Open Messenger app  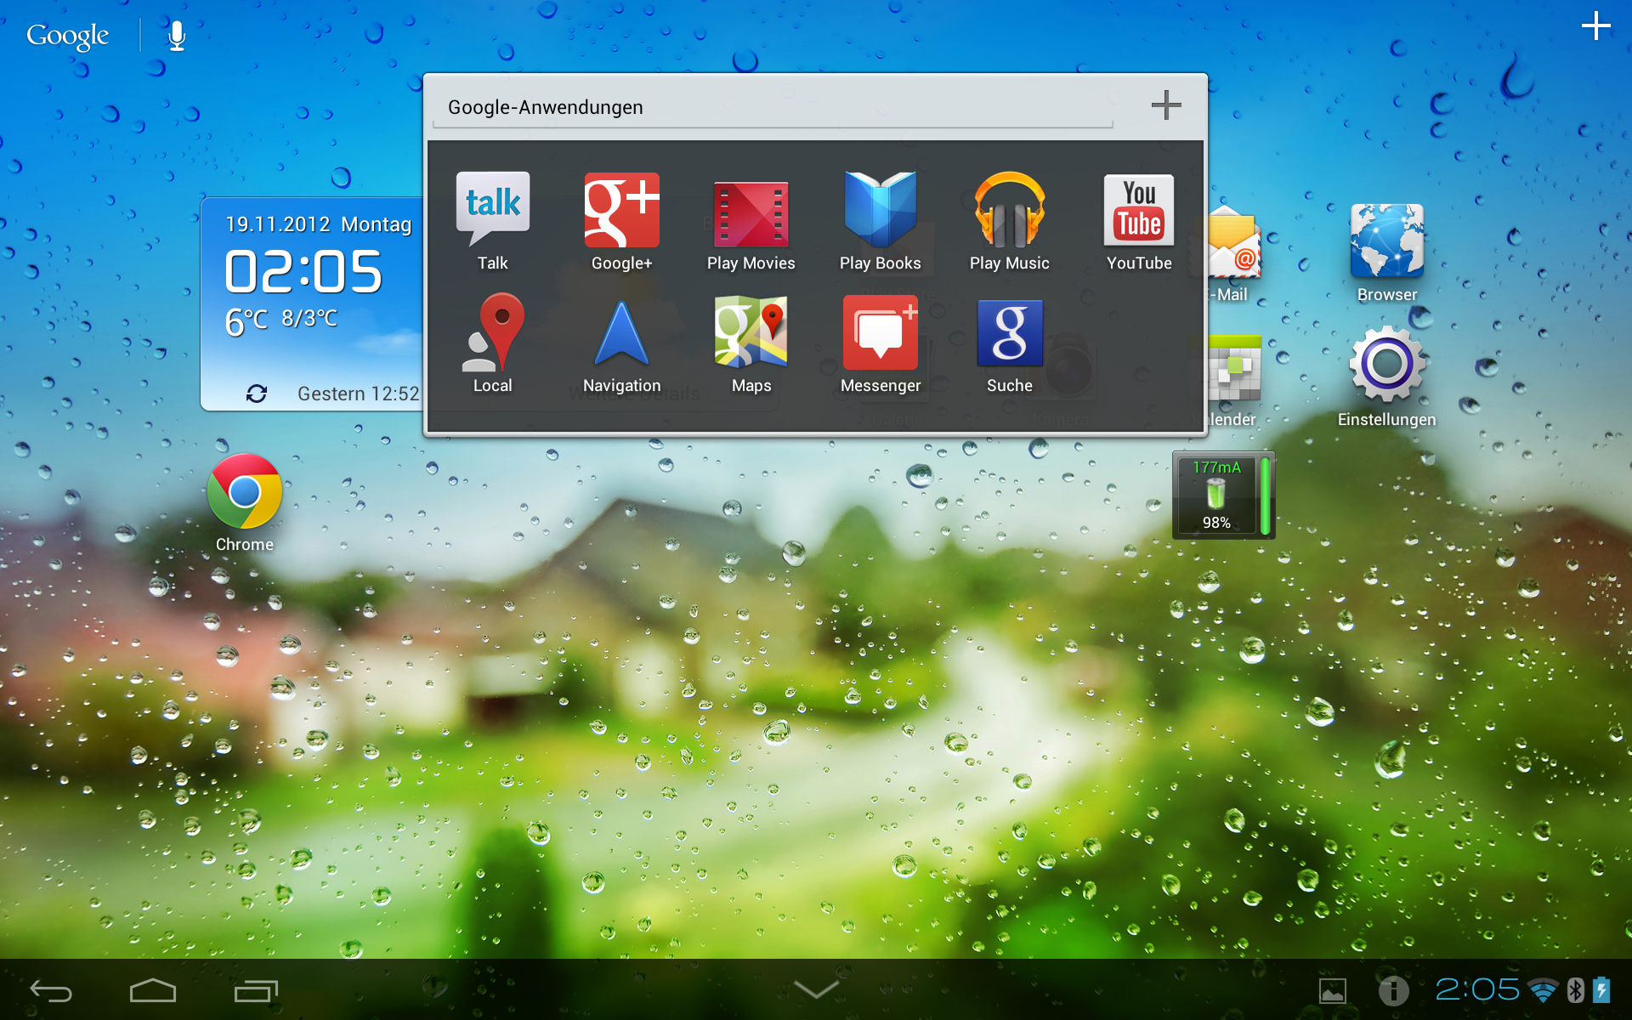click(x=880, y=343)
